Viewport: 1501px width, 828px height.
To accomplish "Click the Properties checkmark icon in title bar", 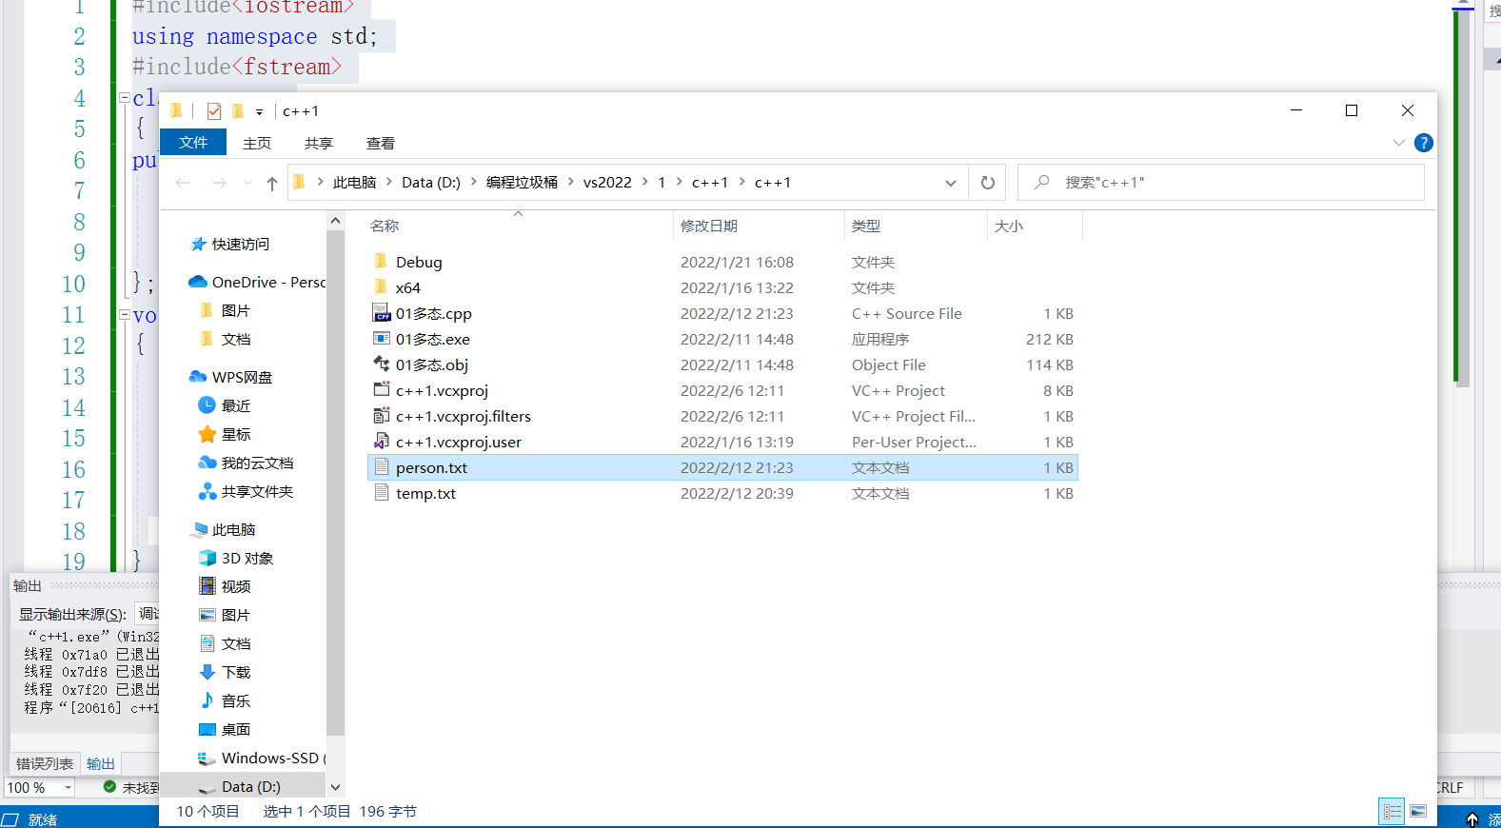I will (214, 111).
